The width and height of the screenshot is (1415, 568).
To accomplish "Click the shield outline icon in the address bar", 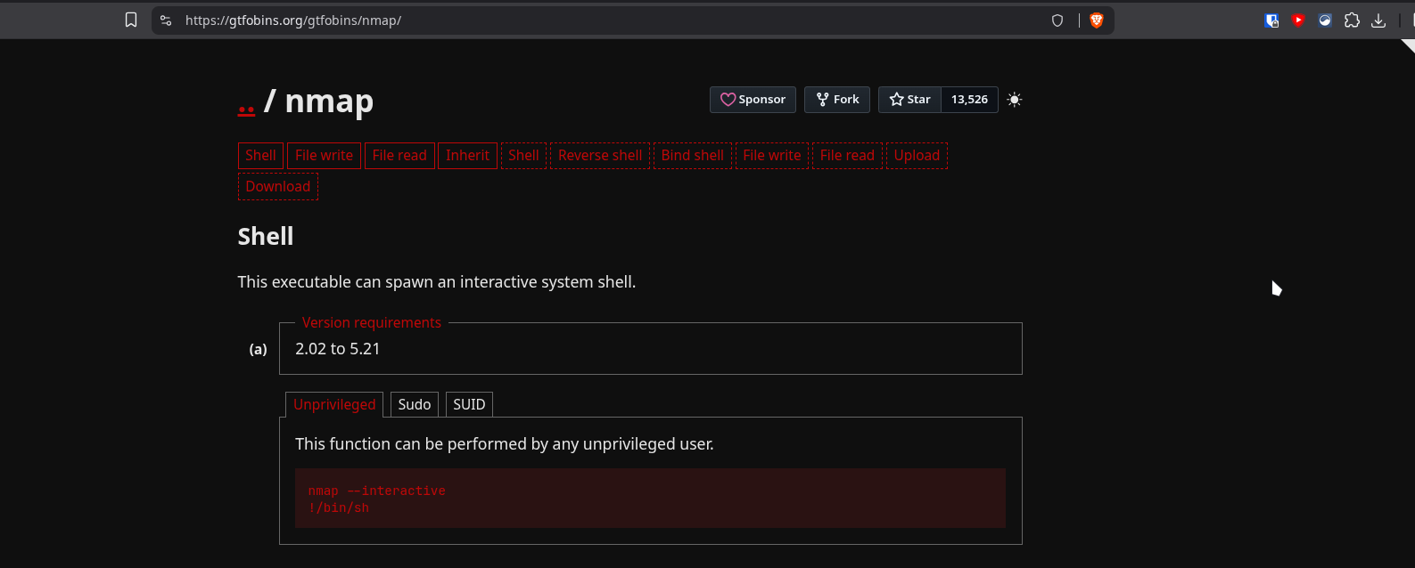I will pyautogui.click(x=1057, y=20).
